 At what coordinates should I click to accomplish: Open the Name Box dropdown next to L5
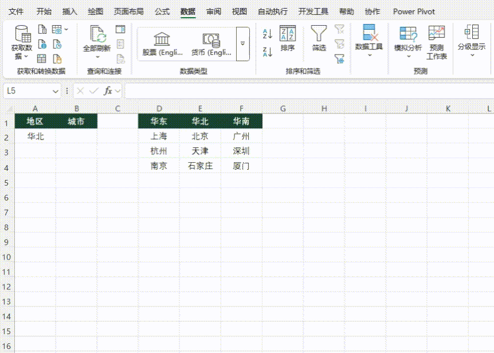[56, 91]
